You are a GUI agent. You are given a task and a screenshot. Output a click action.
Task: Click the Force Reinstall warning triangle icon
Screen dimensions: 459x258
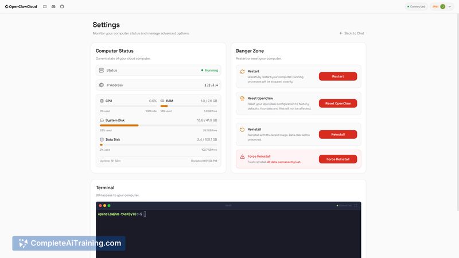coord(242,157)
